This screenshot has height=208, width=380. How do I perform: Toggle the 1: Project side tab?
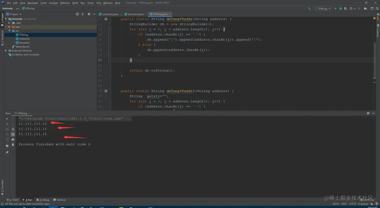click(x=2, y=20)
